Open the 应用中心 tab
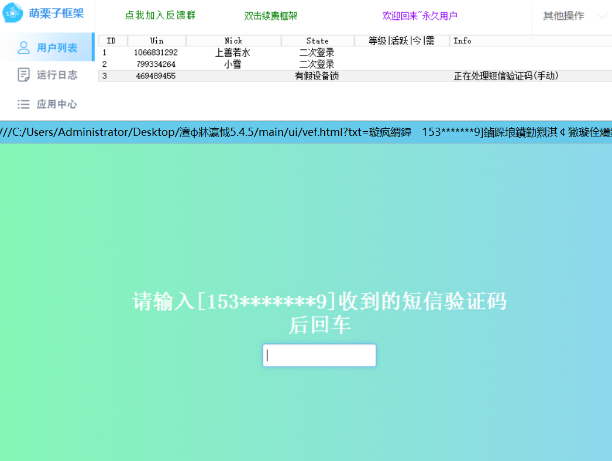Screen dimensions: 612x461 47,104
